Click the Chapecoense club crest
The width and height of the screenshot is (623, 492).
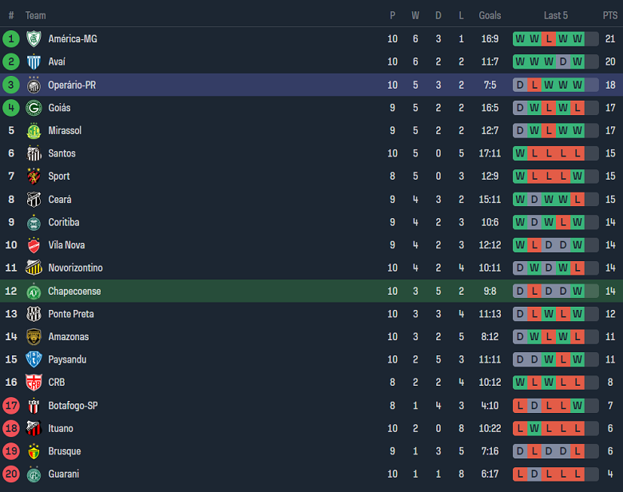tap(34, 292)
